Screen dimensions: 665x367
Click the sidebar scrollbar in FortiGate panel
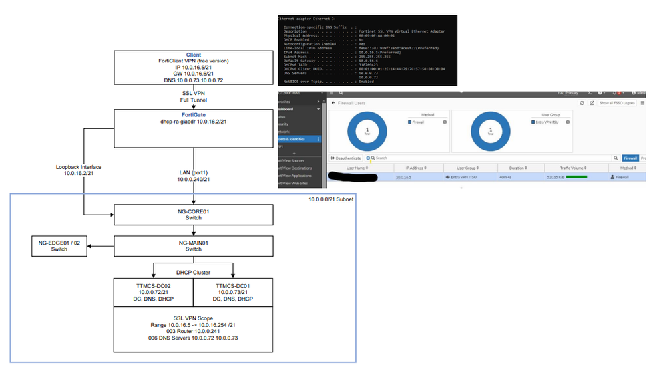pos(324,144)
